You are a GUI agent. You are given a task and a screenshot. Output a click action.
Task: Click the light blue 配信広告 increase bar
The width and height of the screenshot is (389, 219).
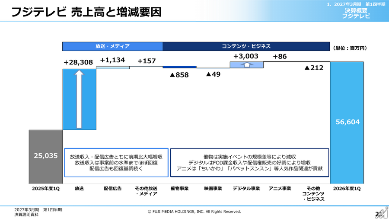[113, 68]
